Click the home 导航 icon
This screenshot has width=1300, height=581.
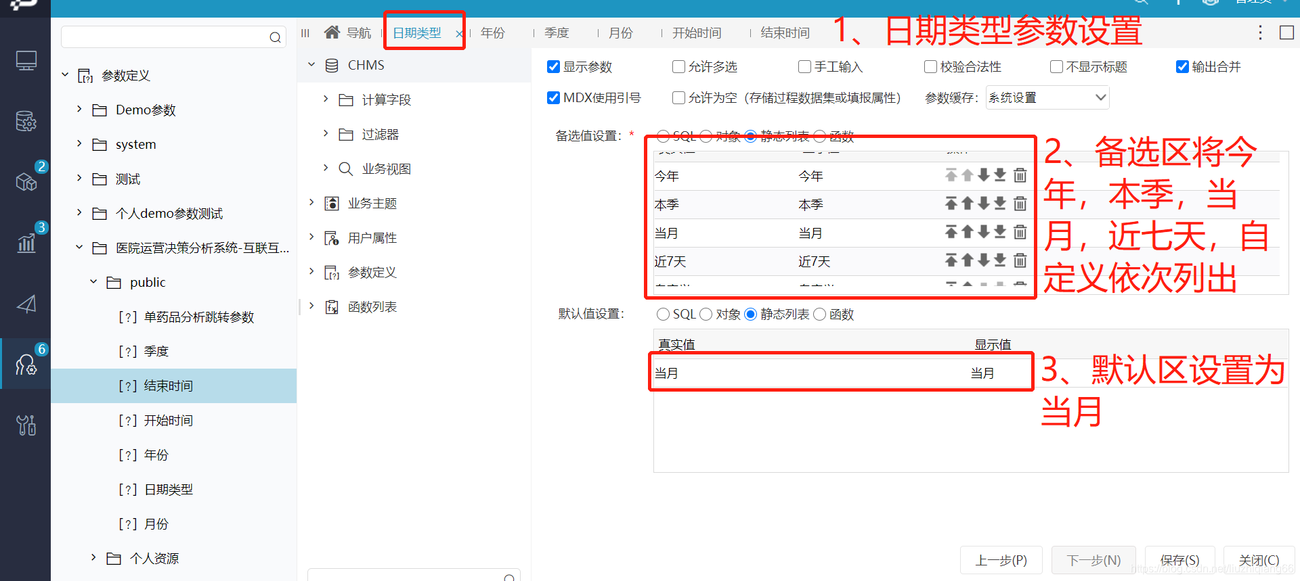coord(332,32)
